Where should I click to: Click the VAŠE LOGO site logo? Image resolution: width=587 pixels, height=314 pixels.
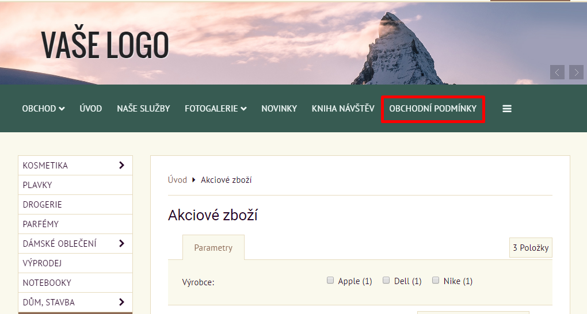coord(105,45)
